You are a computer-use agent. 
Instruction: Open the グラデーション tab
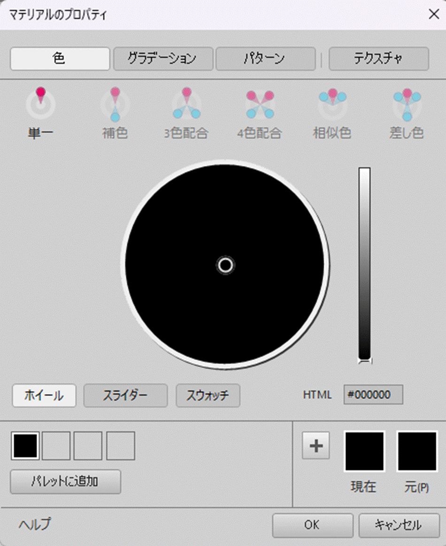163,58
